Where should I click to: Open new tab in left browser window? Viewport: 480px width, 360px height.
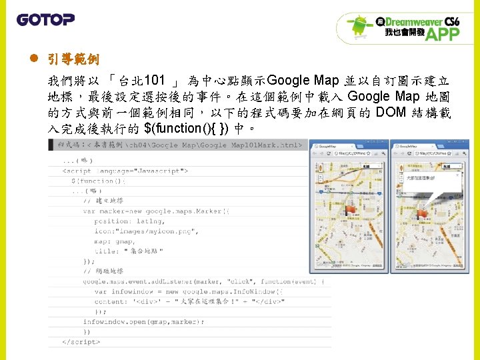(360, 146)
